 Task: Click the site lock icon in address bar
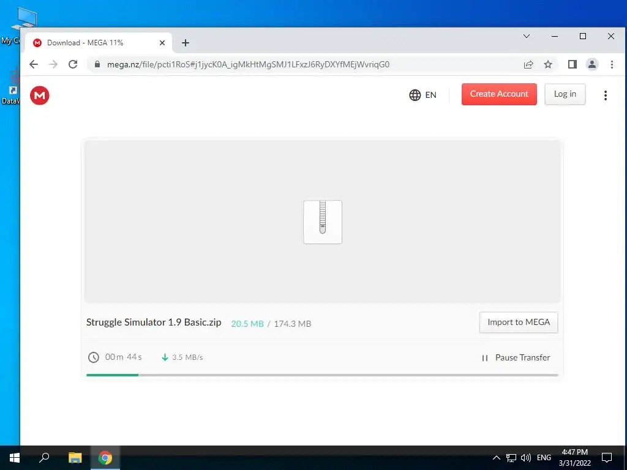[x=97, y=64]
